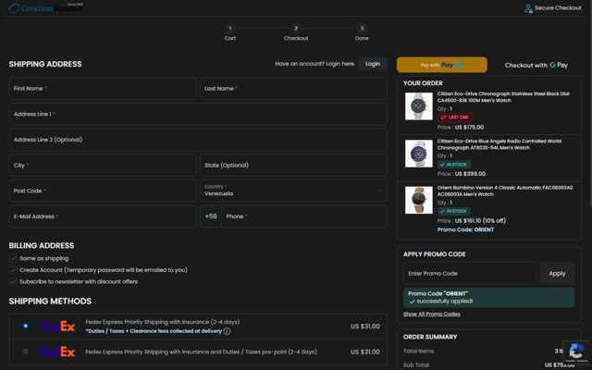Click the reCAPTCHA badge
592x370 pixels.
point(576,352)
